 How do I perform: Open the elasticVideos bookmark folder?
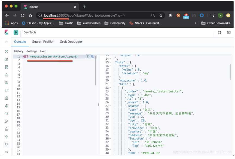point(89,23)
